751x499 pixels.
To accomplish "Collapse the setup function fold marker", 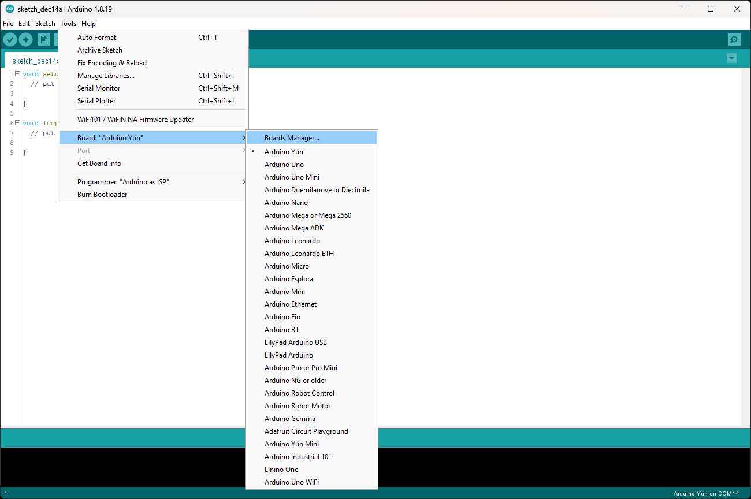I will (x=17, y=74).
